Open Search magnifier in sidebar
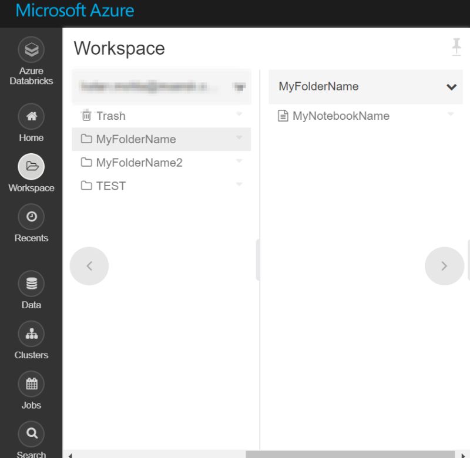This screenshot has height=458, width=470. pos(31,434)
